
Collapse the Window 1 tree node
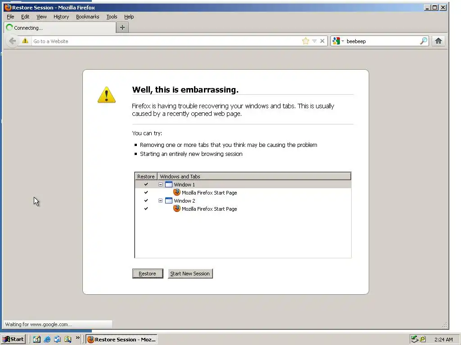(x=161, y=185)
